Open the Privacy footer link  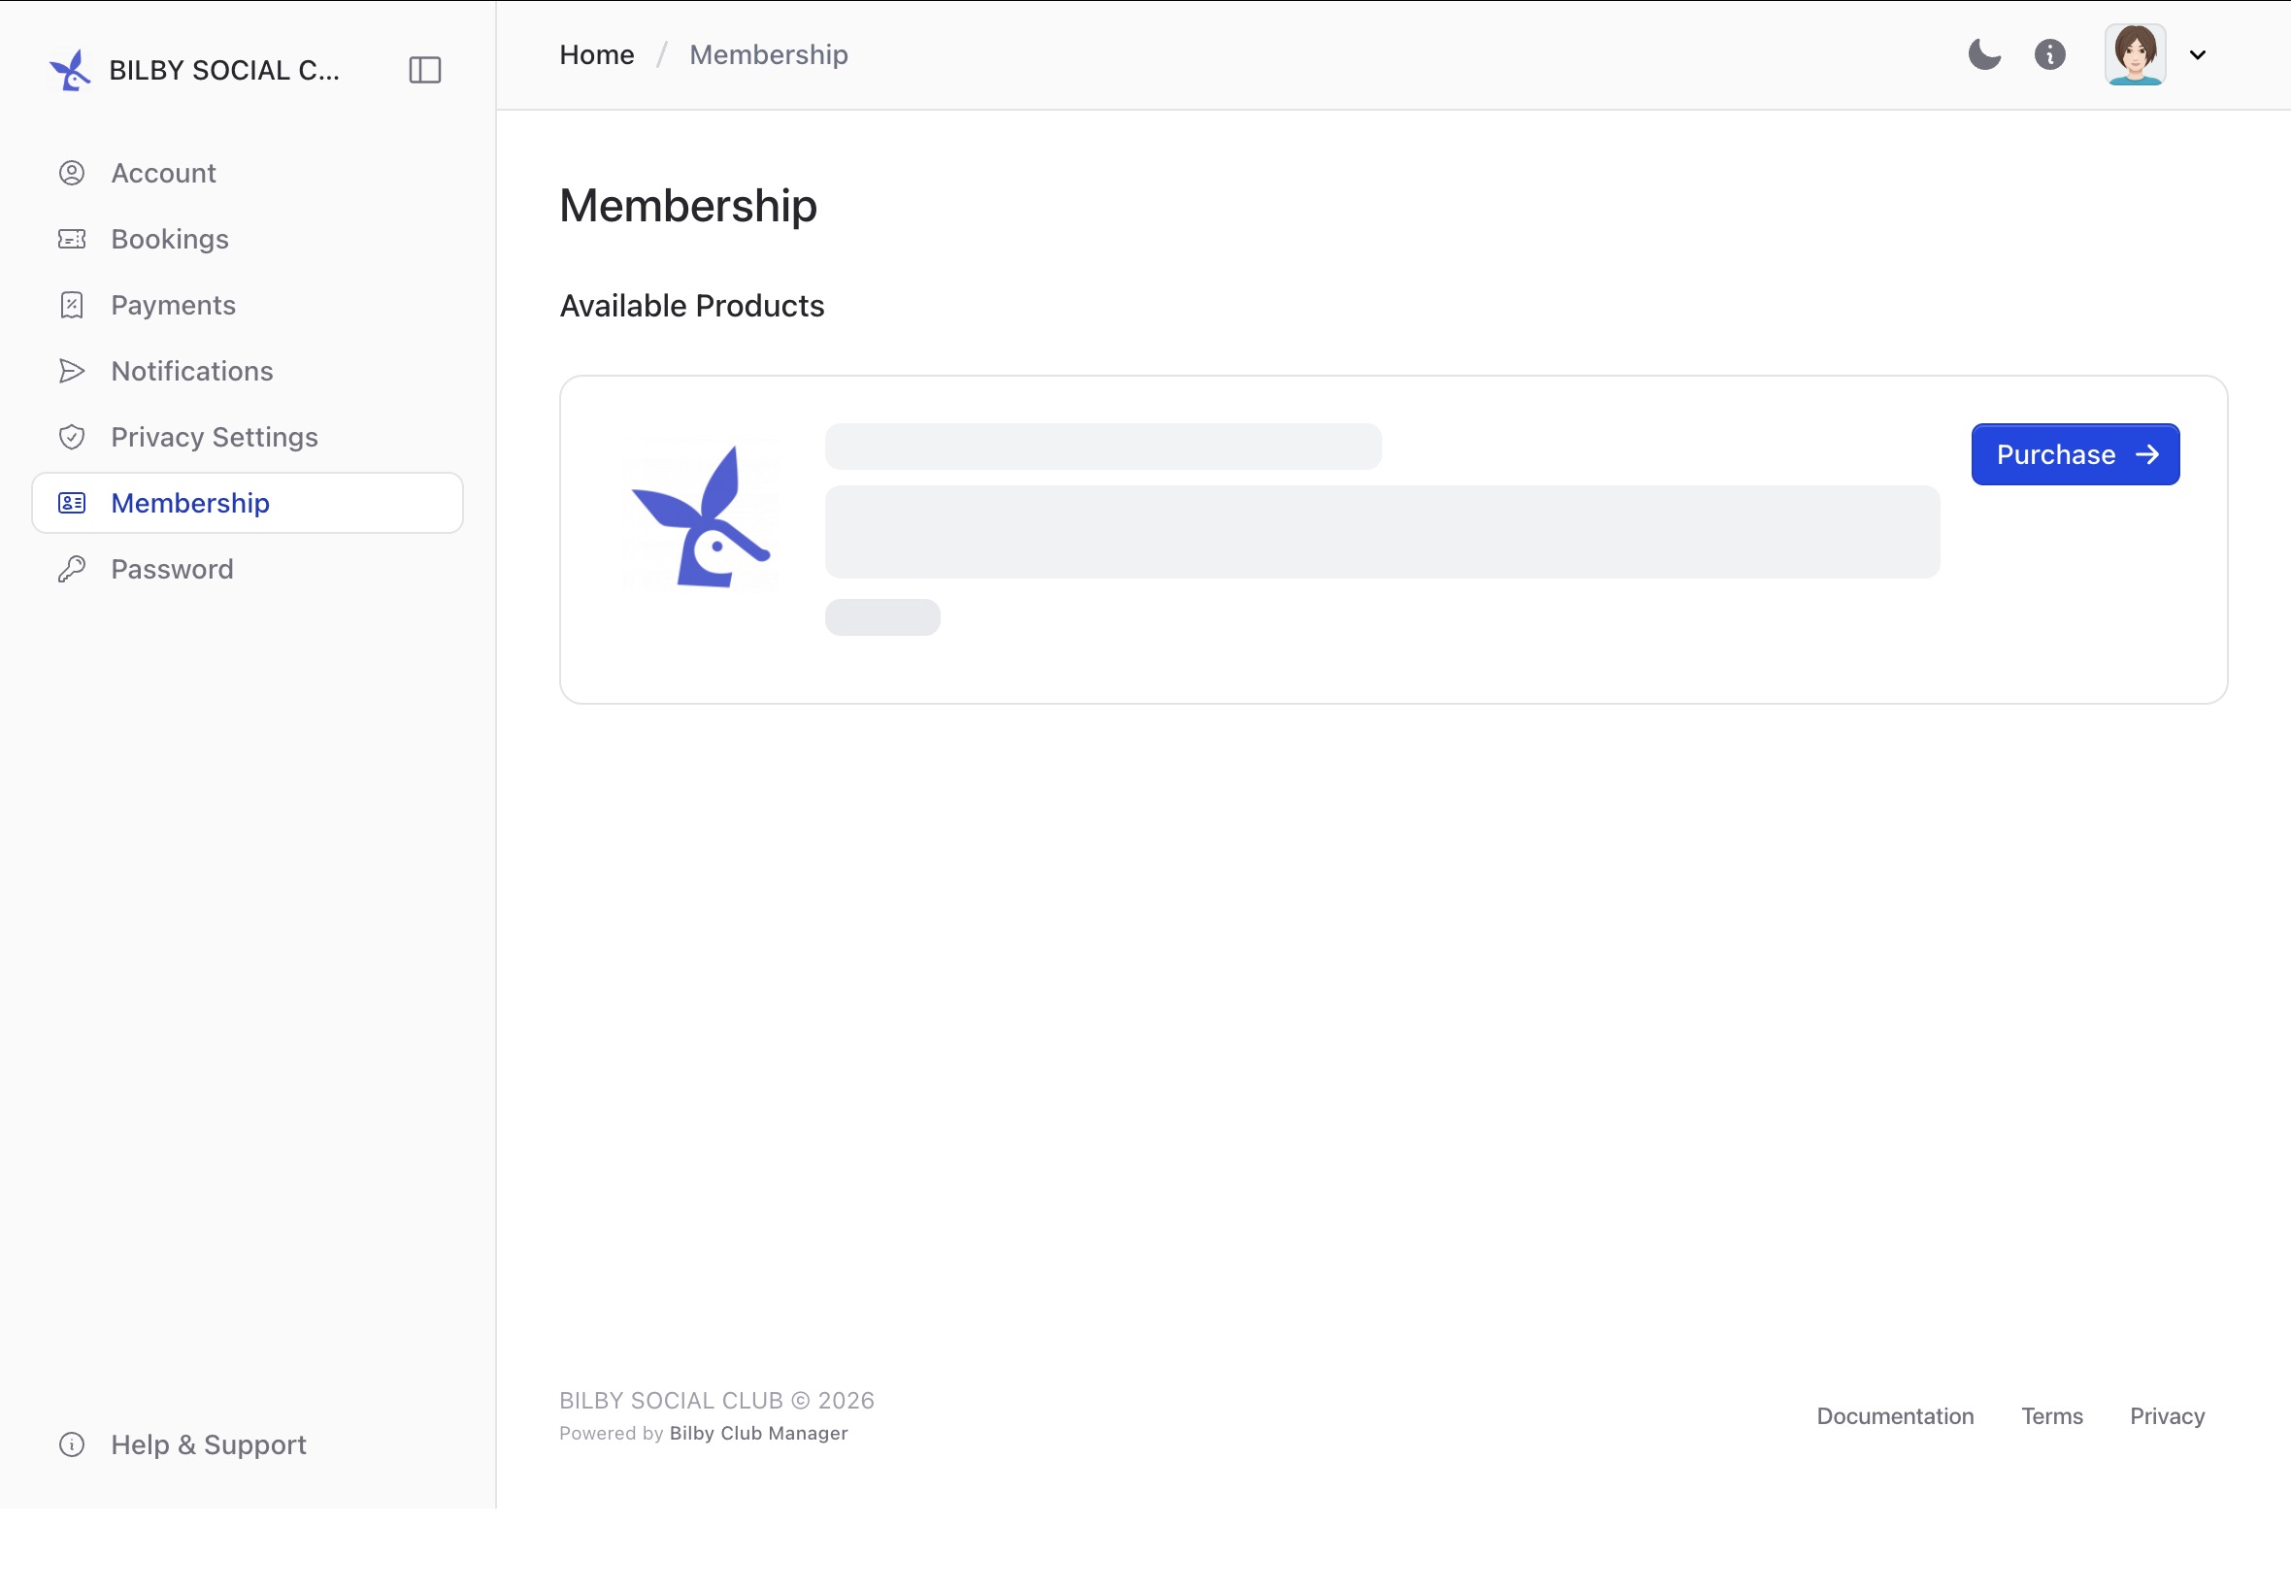coord(2167,1414)
